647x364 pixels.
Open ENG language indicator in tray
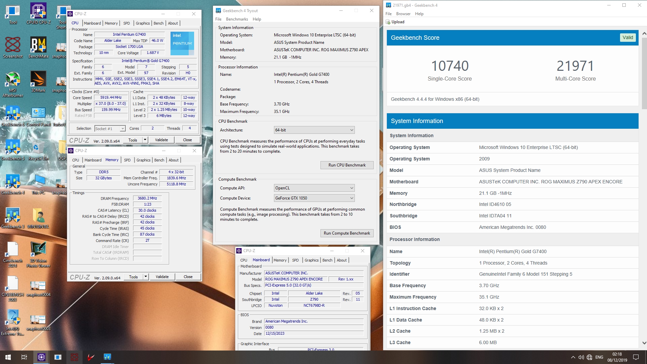[599, 357]
